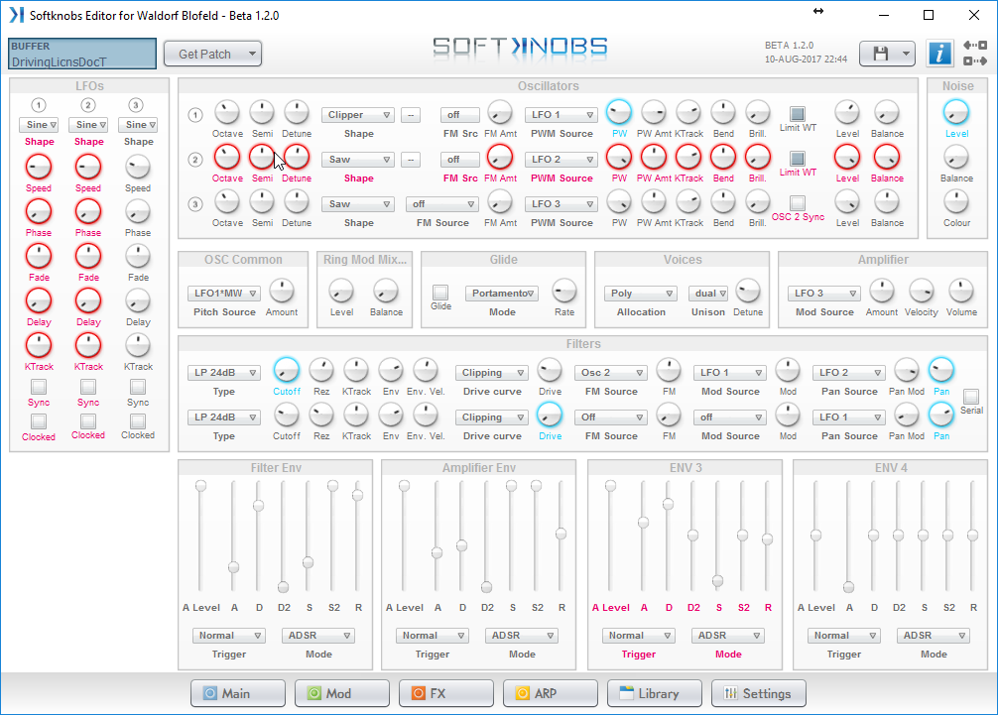Image resolution: width=998 pixels, height=715 pixels.
Task: Open the Poly Allocation dropdown
Action: [640, 294]
